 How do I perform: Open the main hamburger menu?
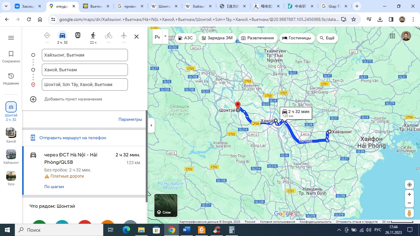(x=11, y=38)
